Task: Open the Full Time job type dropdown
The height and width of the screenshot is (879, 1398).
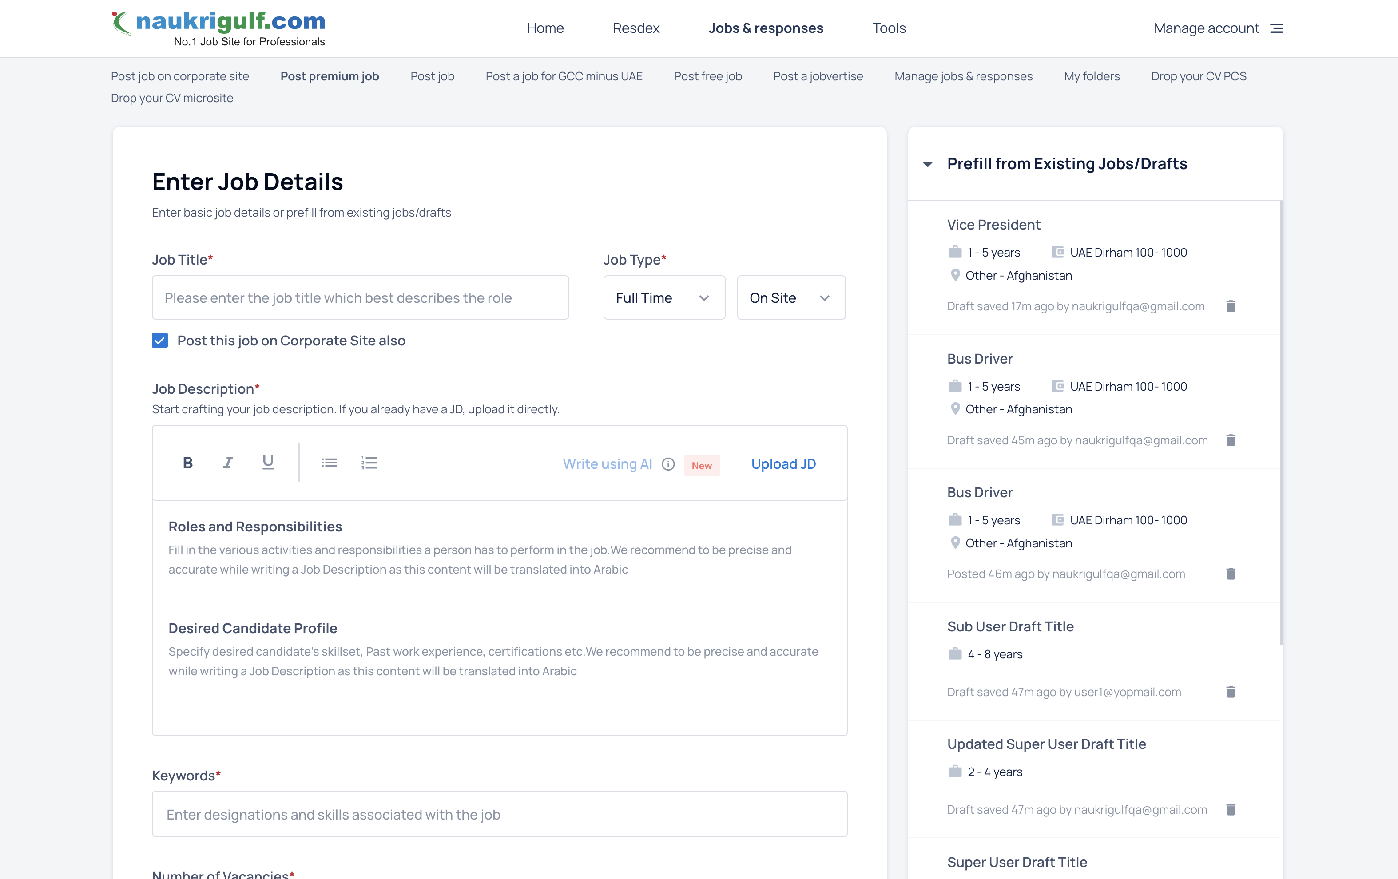Action: tap(664, 297)
